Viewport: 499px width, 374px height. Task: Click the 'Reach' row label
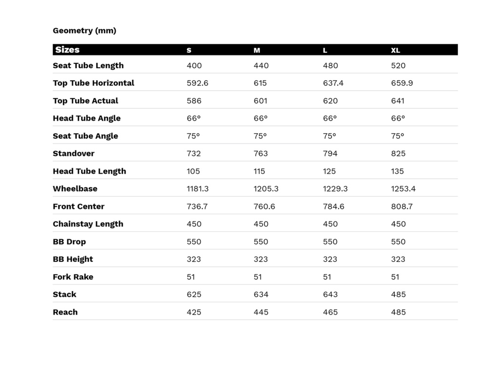click(65, 312)
